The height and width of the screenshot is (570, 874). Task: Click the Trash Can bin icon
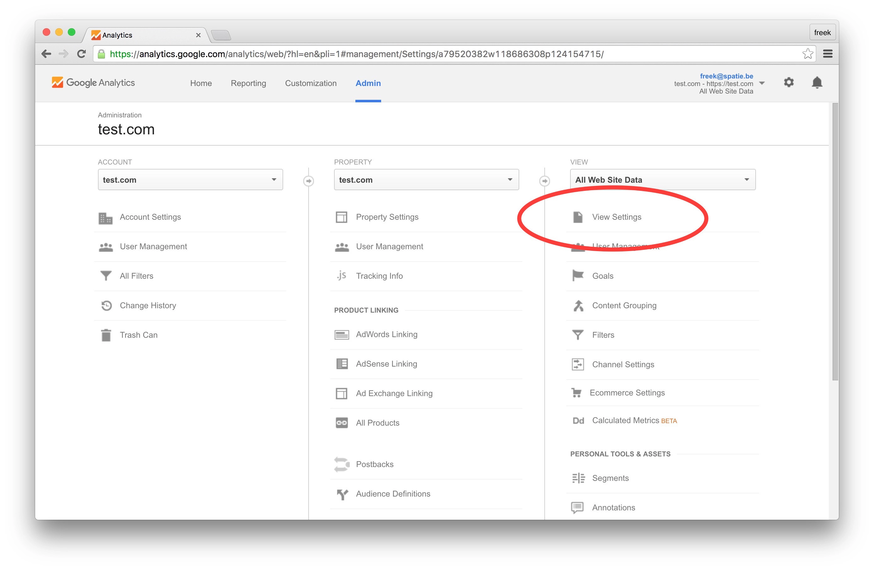point(106,335)
